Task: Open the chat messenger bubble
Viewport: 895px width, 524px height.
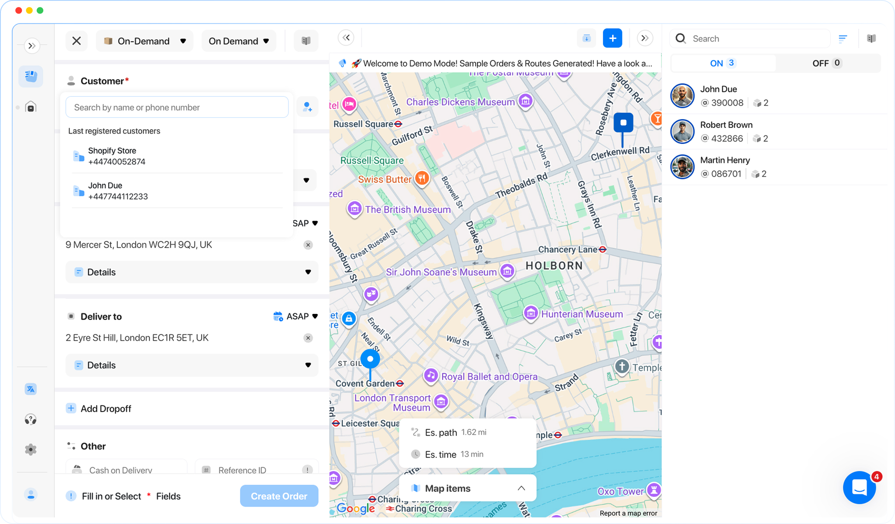Action: [859, 487]
